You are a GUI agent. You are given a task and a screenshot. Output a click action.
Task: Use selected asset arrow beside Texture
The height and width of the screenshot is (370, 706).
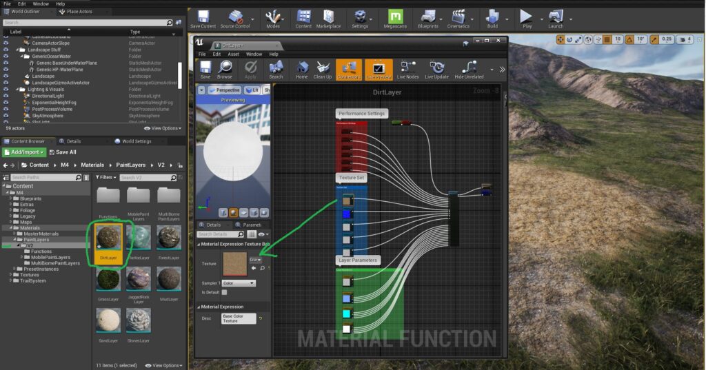pos(254,268)
